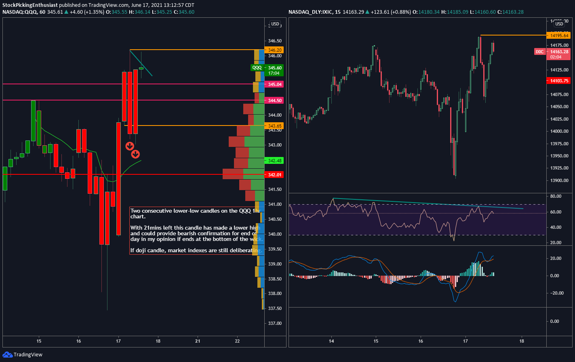Click the USD currency button on the IXIC chart
The image size is (575, 362).
point(559,24)
